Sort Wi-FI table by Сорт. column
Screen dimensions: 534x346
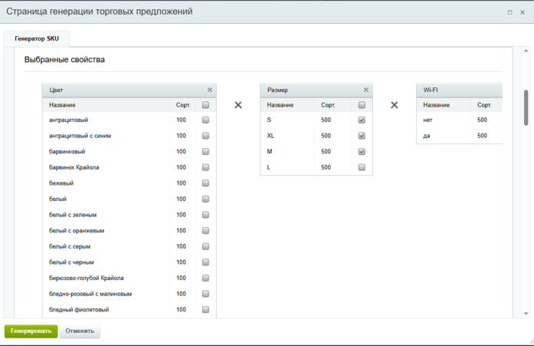pos(484,105)
